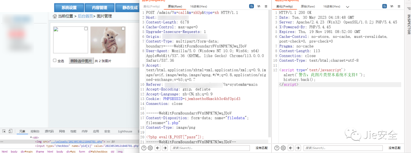Open search settings gear below Response editor
This screenshot has width=411, height=153.
coord(283,148)
